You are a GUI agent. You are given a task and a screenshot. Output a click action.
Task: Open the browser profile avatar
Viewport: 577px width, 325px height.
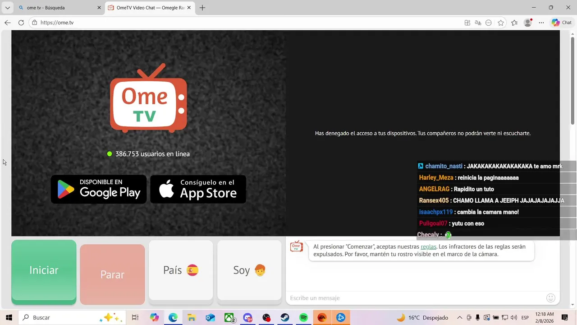click(x=528, y=23)
